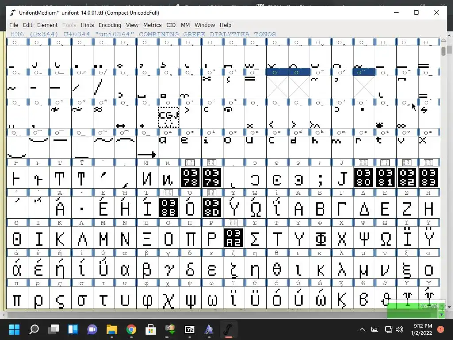This screenshot has height=340, width=453.
Task: Select the lowercase zeta ζ glyph
Action: 234,267
